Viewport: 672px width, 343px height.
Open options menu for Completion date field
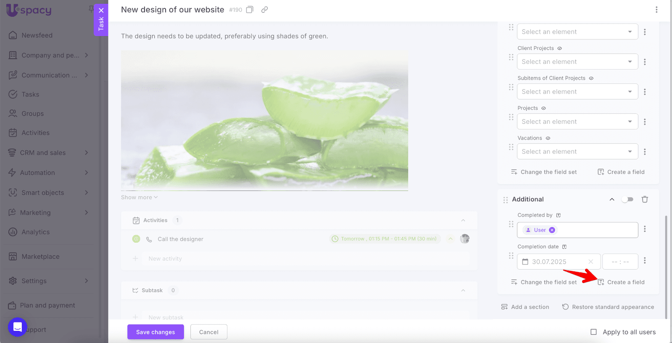point(645,260)
